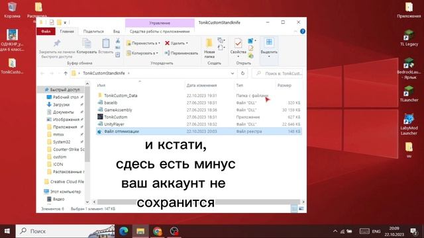
Task: Sort by the Дата изменения column header
Action: tap(201, 85)
